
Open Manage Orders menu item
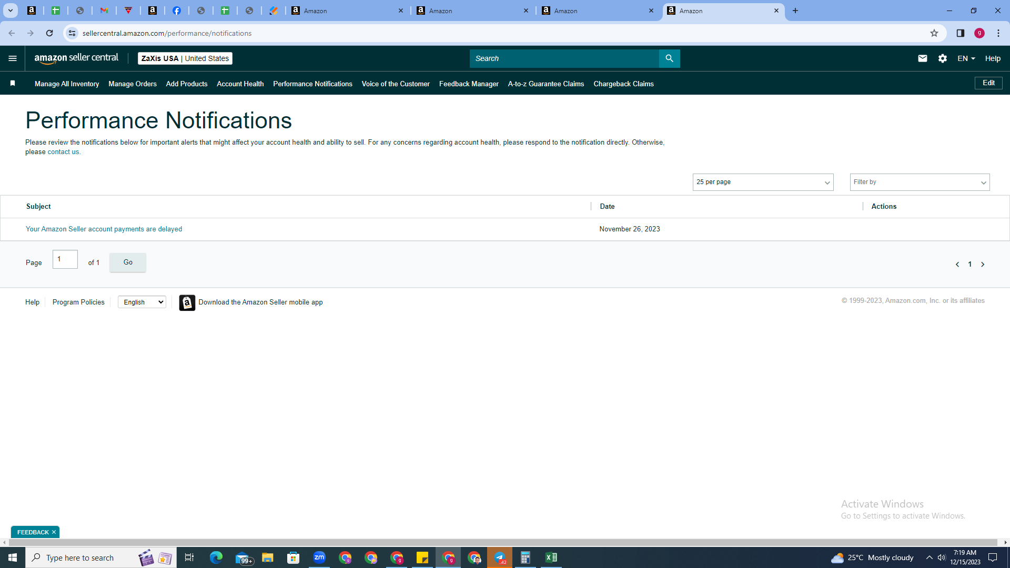tap(133, 84)
